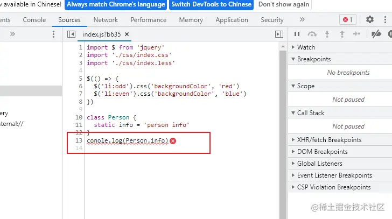Image resolution: width=392 pixels, height=219 pixels.
Task: Open navigator more-options menu
Action: click(53, 34)
